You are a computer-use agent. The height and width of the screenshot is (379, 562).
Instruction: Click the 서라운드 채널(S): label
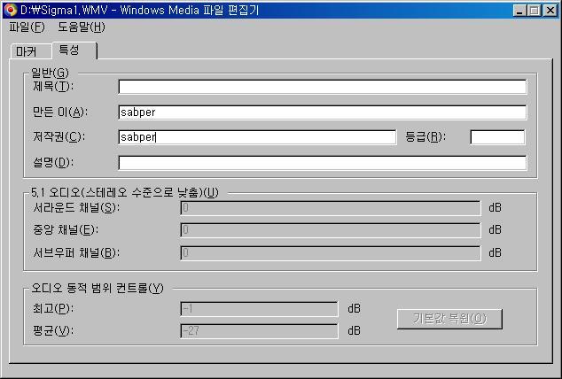tap(76, 207)
